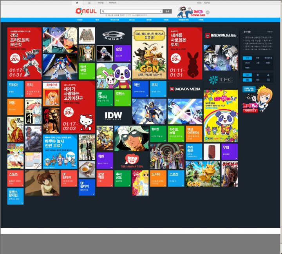
Task: Expand the green 라이트 노벨 tile chevron
Action: point(183,141)
